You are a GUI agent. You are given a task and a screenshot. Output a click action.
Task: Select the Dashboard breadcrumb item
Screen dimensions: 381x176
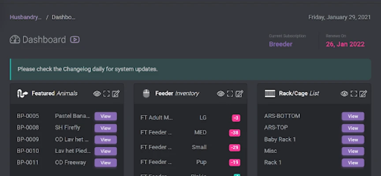click(x=63, y=18)
